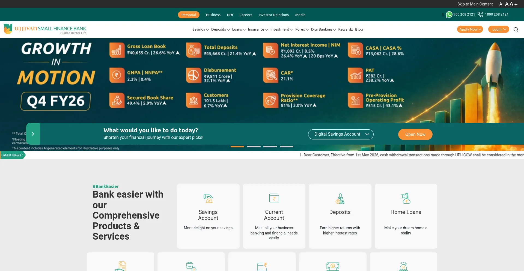Click the CAR icon in banner
The image size is (524, 271).
tap(270, 75)
